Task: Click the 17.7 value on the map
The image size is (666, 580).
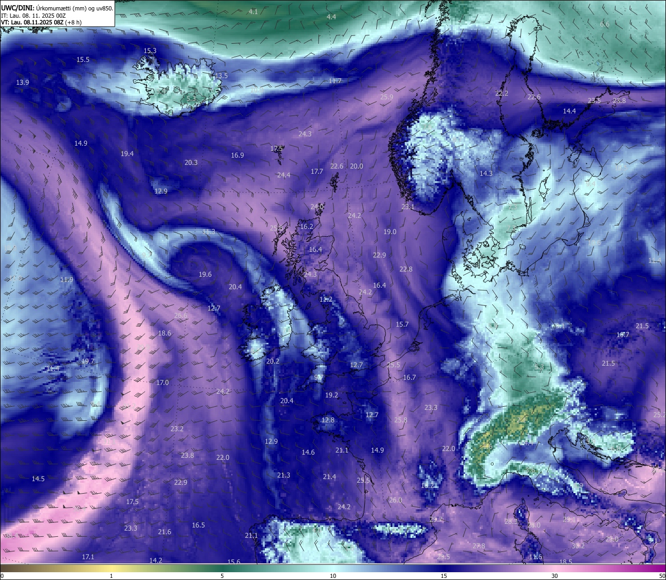Action: 317,172
